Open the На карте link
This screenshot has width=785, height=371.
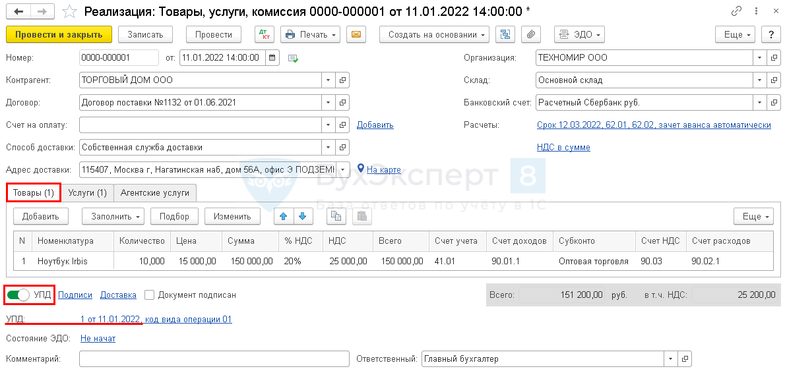pyautogui.click(x=383, y=170)
